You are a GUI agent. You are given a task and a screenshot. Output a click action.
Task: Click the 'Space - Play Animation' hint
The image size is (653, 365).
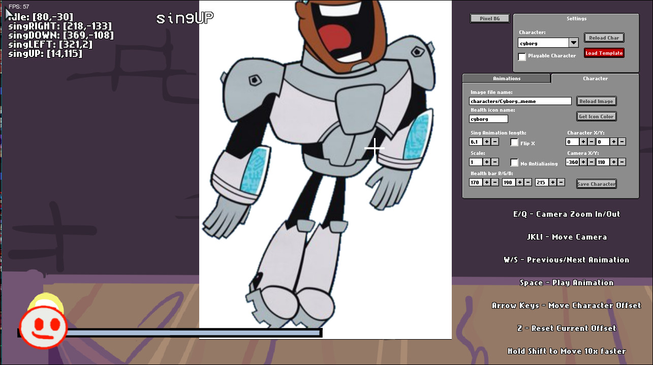pyautogui.click(x=567, y=283)
